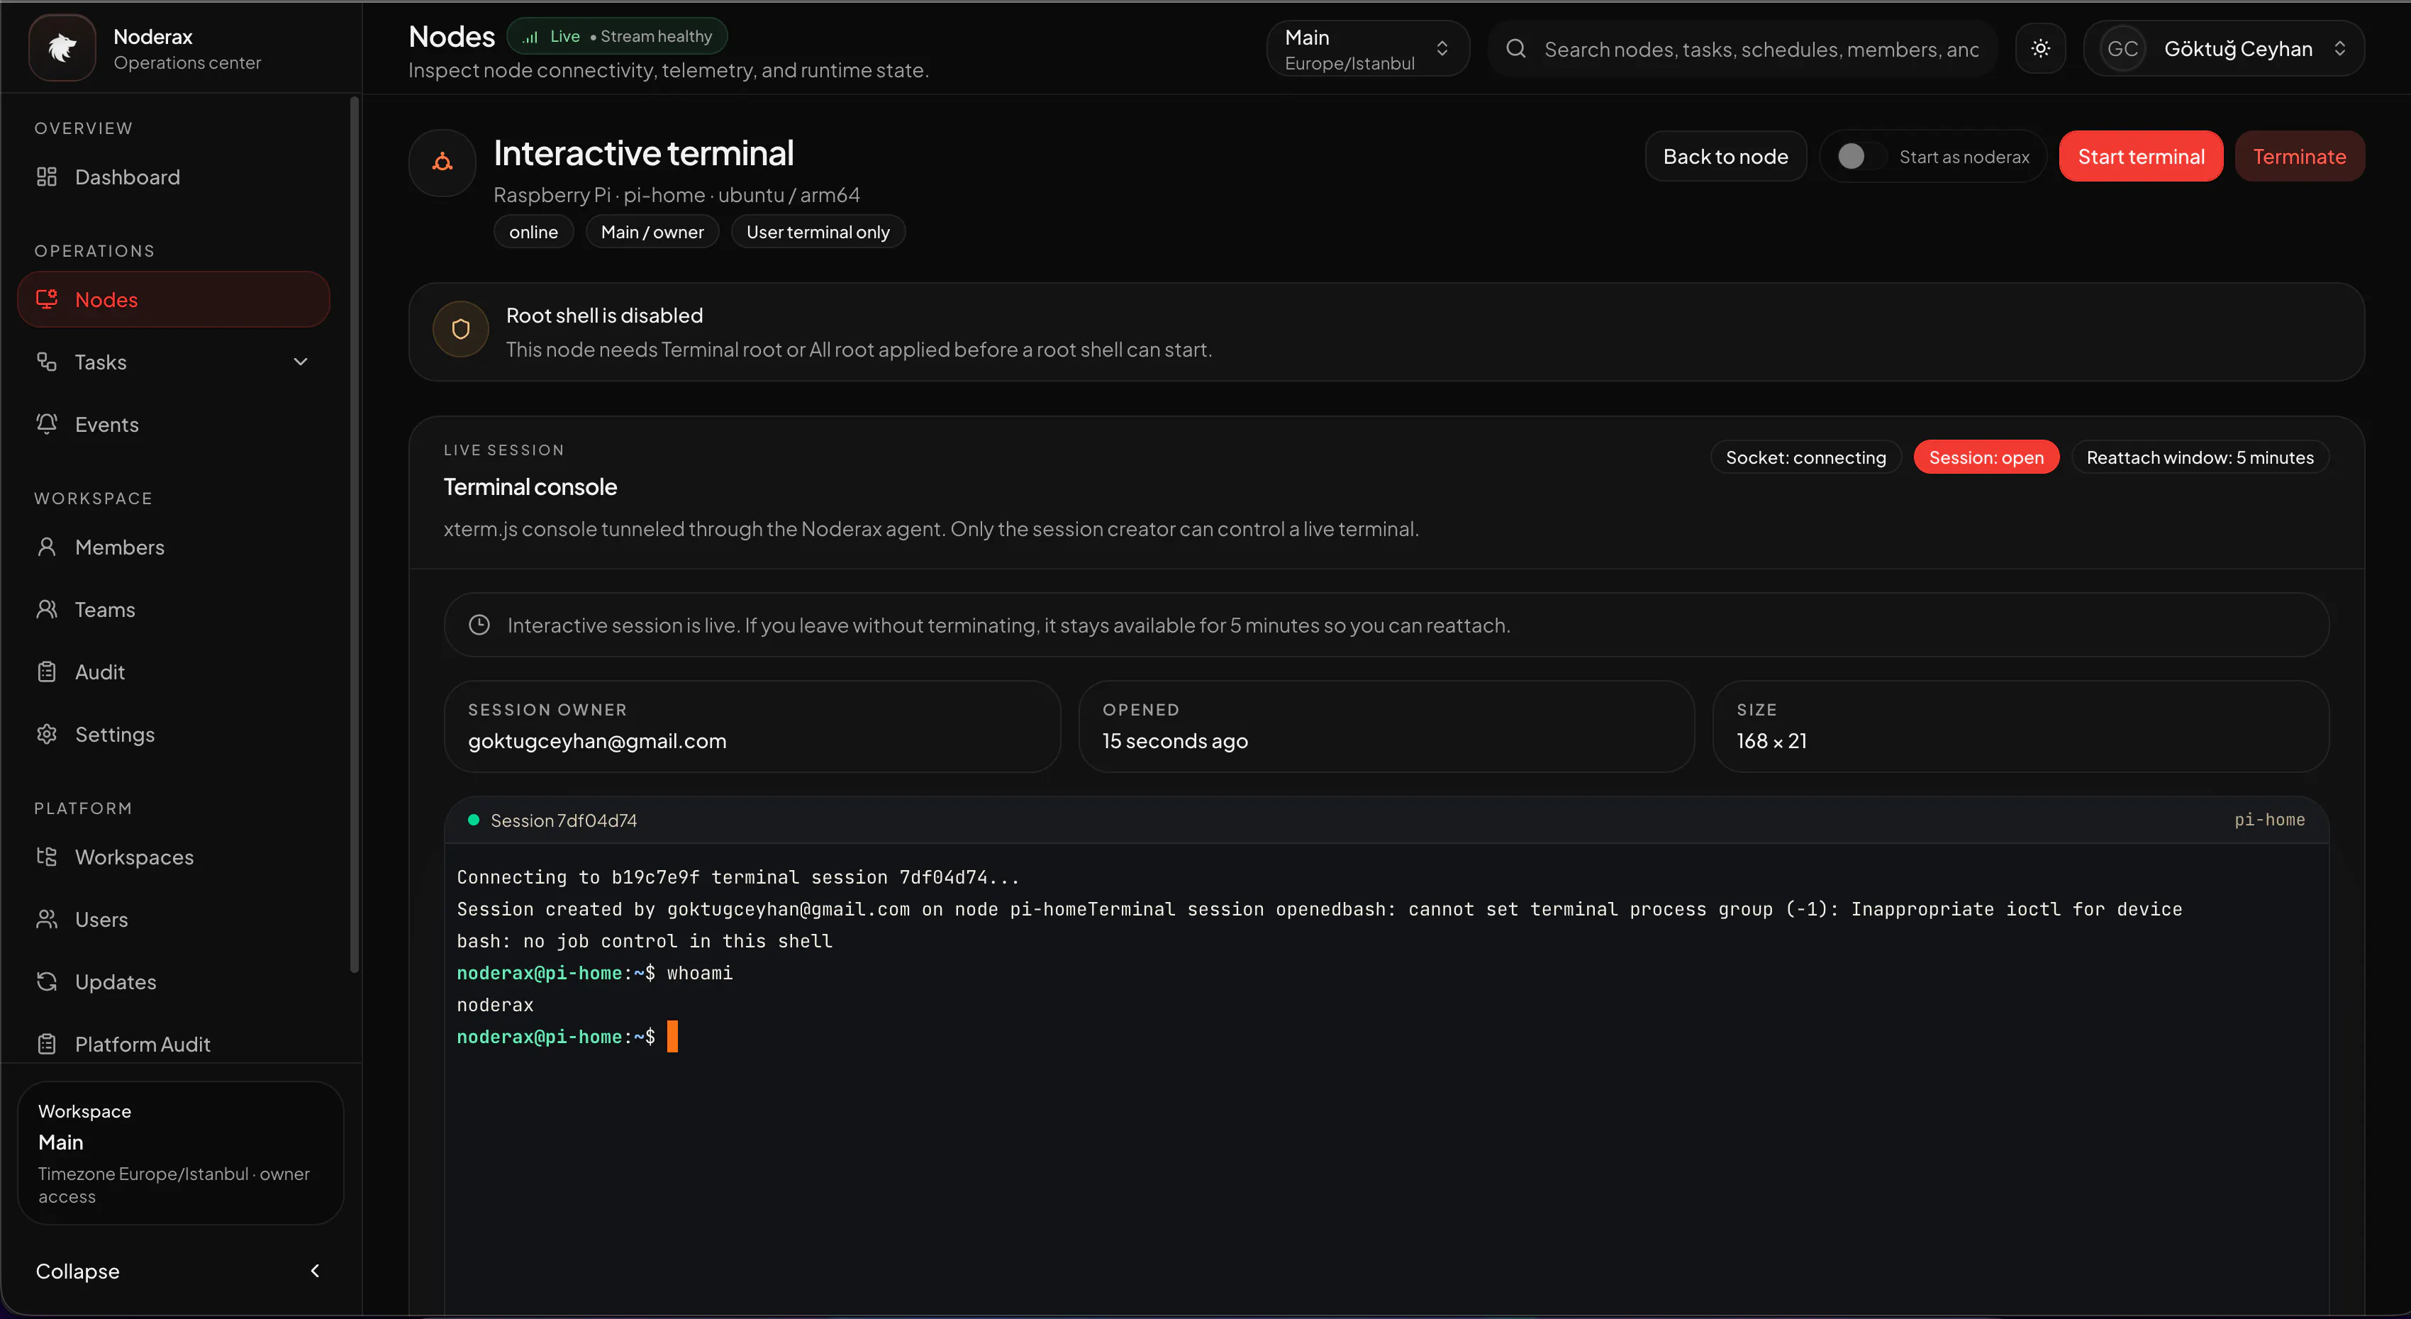The width and height of the screenshot is (2411, 1319).
Task: Click the pi-home label in terminal header
Action: (x=2270, y=820)
